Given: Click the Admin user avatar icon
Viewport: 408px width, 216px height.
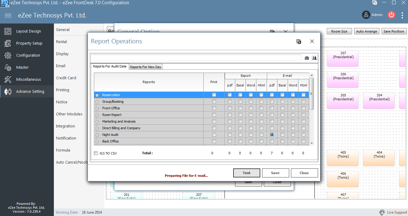Looking at the screenshot, I should pyautogui.click(x=366, y=14).
